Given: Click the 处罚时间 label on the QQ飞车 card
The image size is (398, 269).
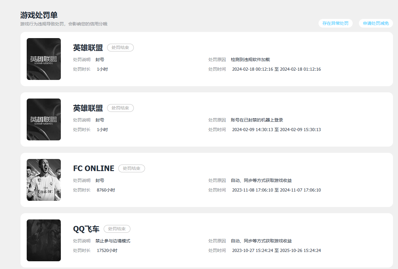Looking at the screenshot, I should [217, 250].
